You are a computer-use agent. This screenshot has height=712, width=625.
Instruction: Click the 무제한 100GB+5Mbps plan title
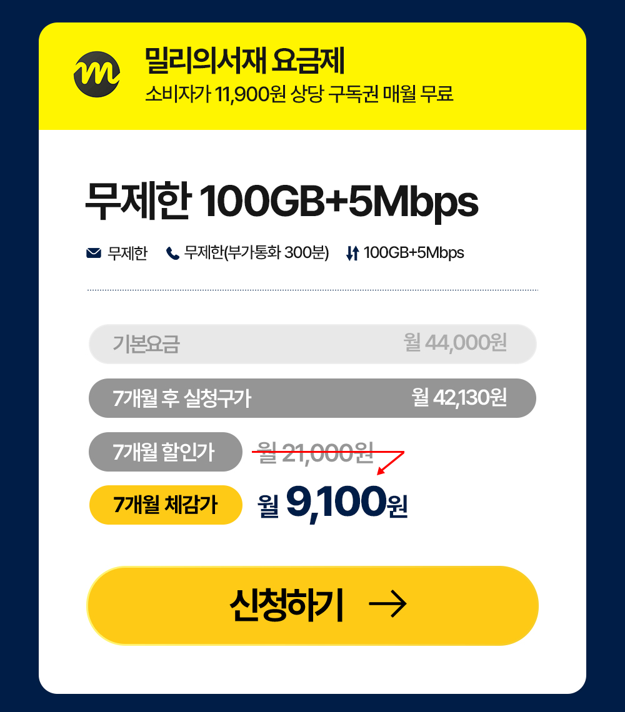282,202
